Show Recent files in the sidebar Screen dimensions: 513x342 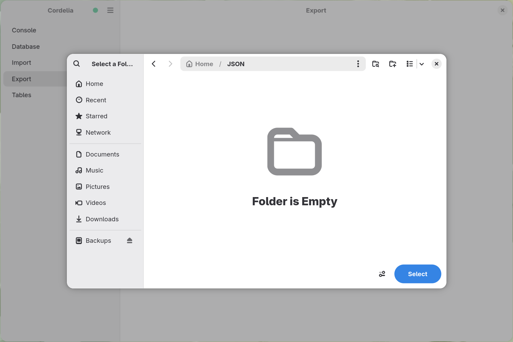(105, 100)
